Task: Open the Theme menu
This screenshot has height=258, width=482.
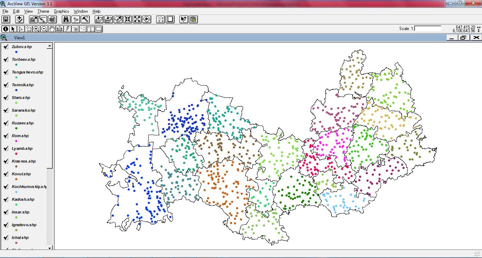Action: pos(43,11)
